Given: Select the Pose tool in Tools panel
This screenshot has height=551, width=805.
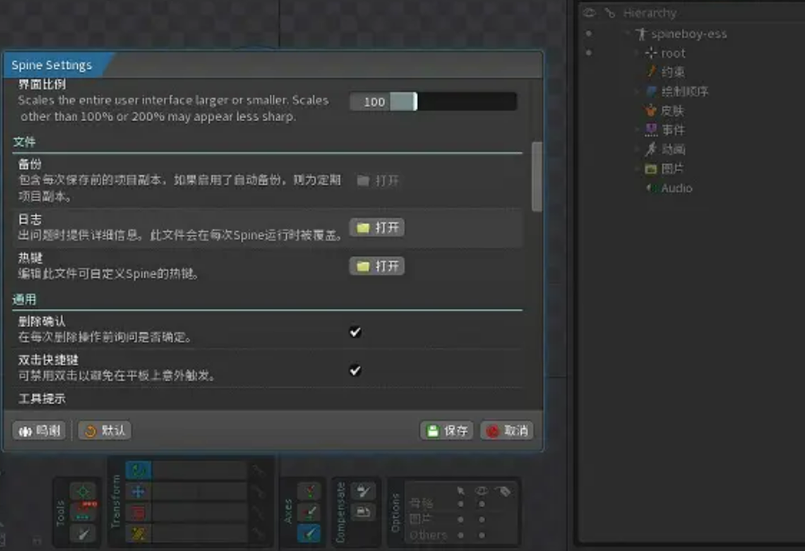Looking at the screenshot, I should point(82,492).
